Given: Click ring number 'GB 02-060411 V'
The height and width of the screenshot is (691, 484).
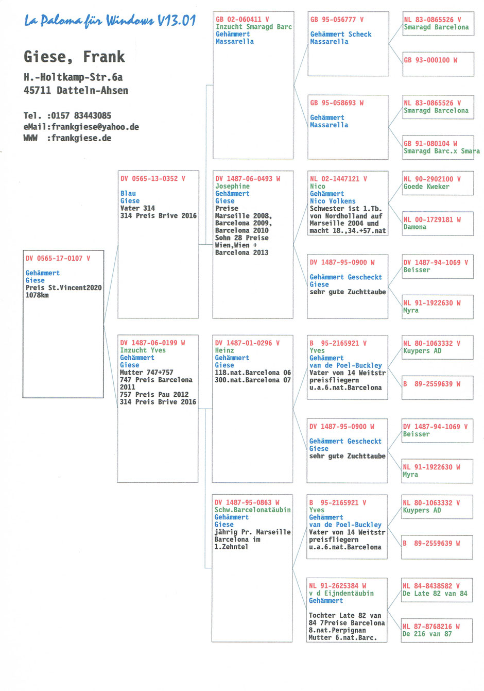Looking at the screenshot, I should (x=242, y=19).
